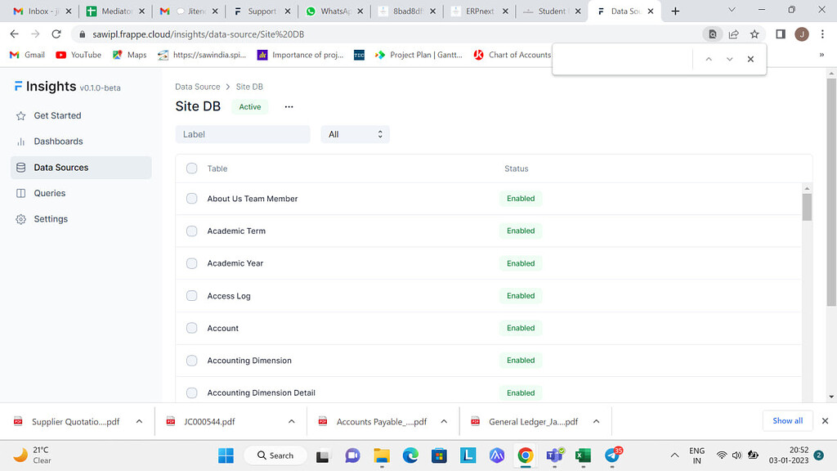Image resolution: width=837 pixels, height=471 pixels.
Task: Select the Academic Term row checkbox
Action: pyautogui.click(x=191, y=231)
